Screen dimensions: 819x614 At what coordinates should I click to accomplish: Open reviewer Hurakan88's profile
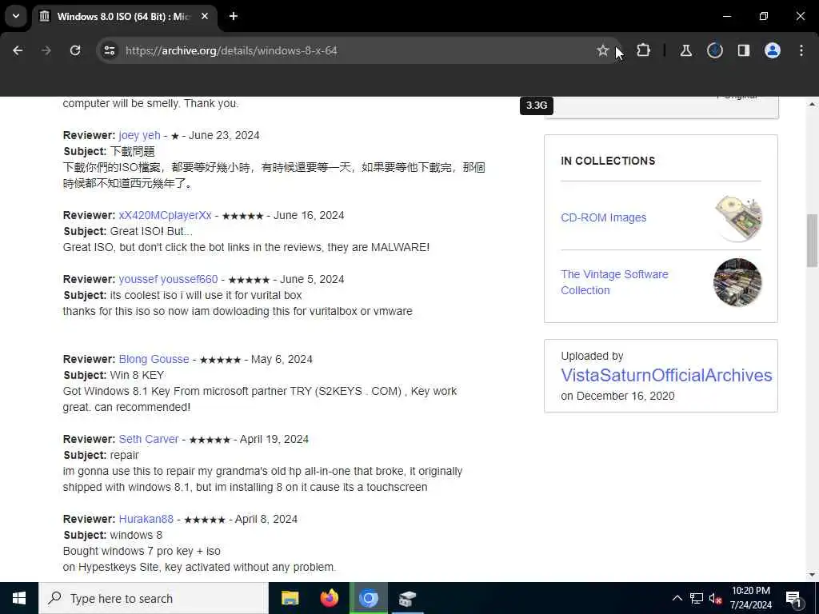point(146,519)
